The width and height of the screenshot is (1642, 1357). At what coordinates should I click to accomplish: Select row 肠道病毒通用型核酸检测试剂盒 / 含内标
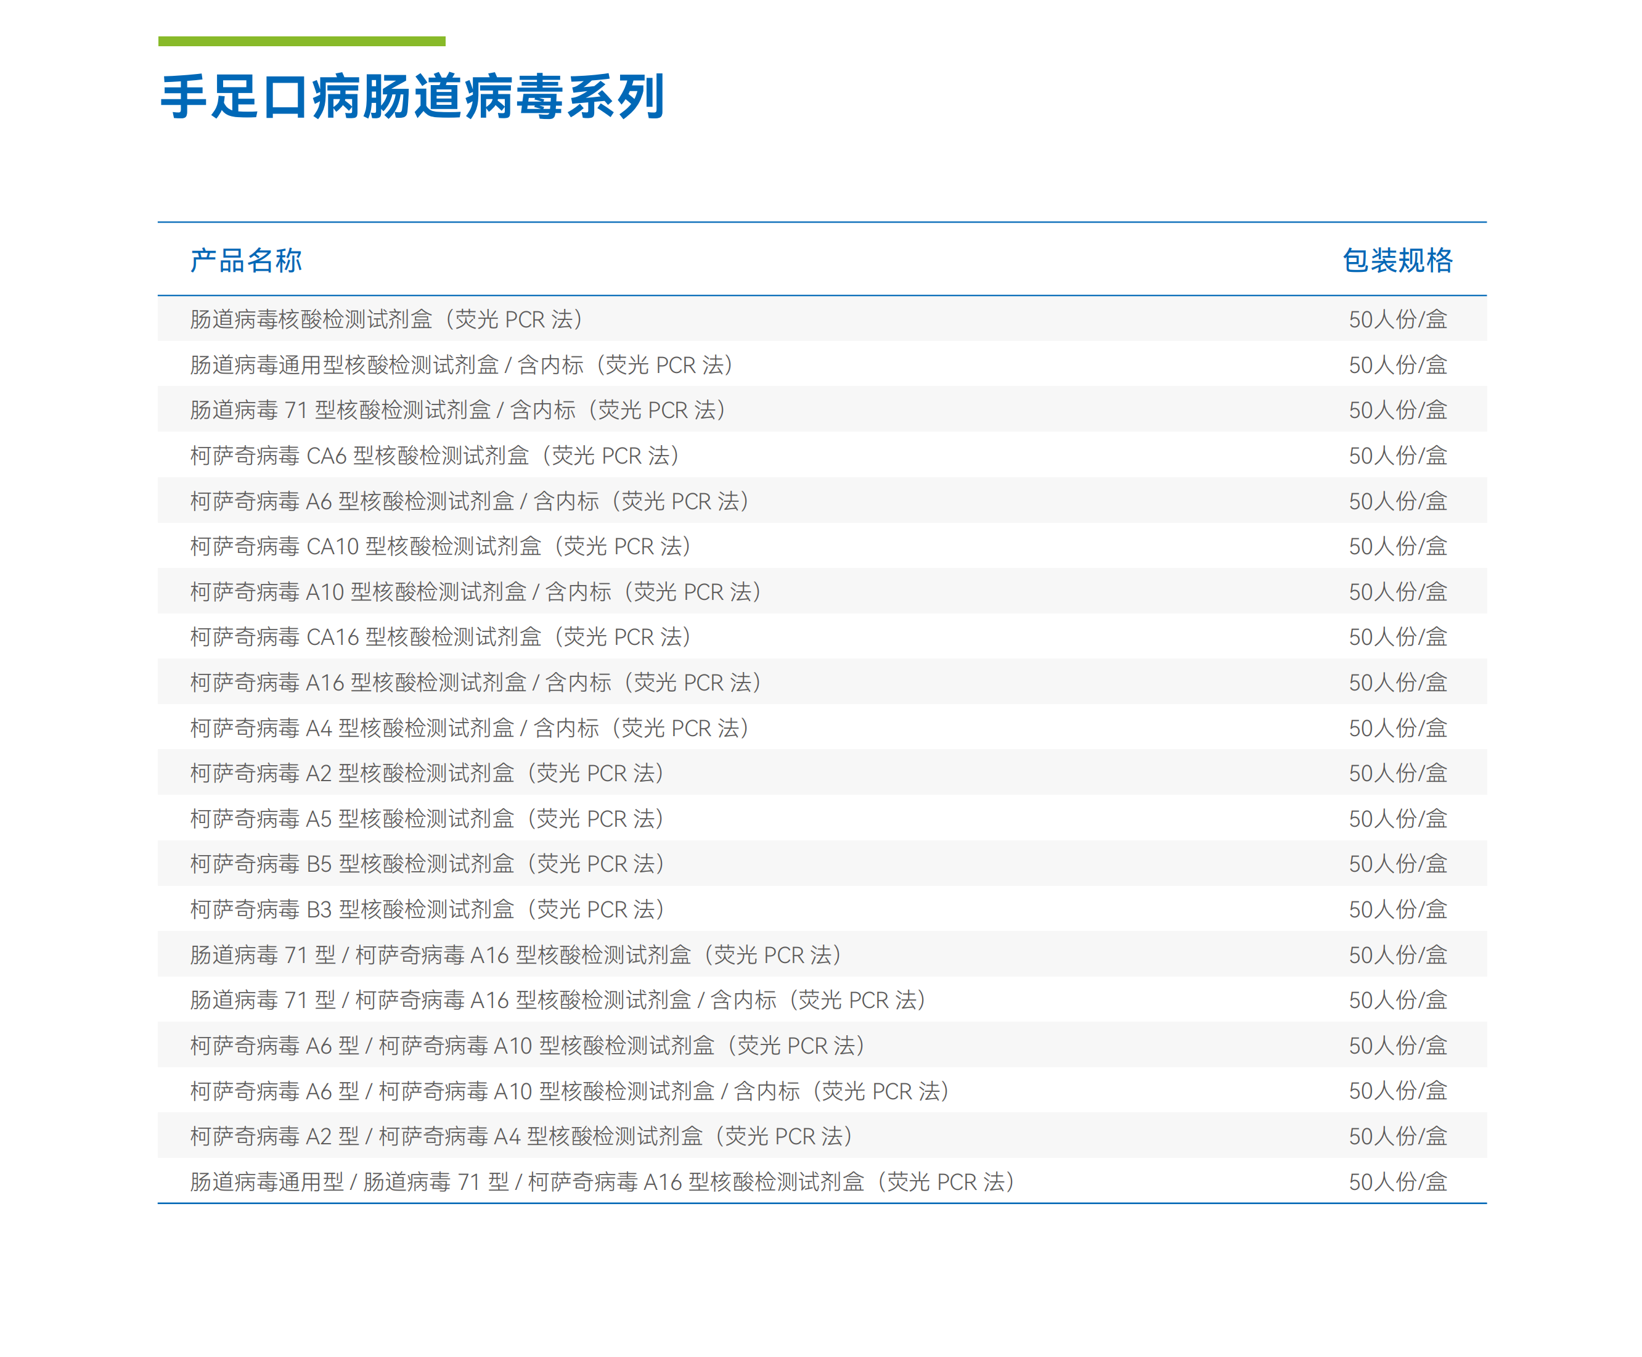[x=822, y=364]
